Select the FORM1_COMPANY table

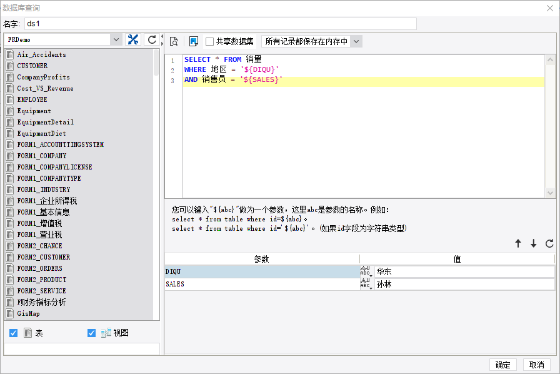pyautogui.click(x=42, y=156)
